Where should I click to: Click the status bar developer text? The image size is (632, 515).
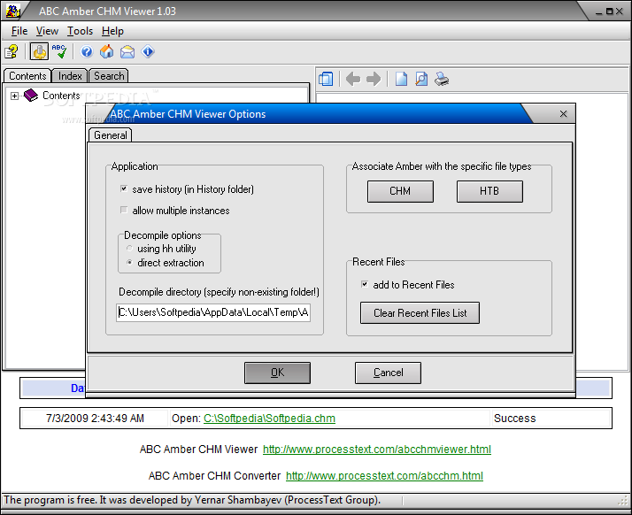[192, 500]
